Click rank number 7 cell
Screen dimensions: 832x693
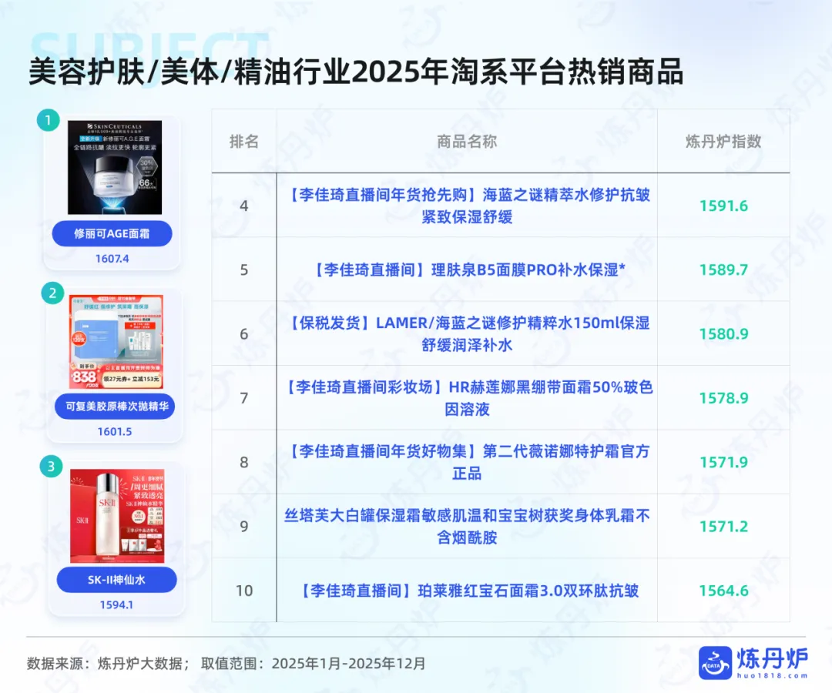(x=244, y=398)
